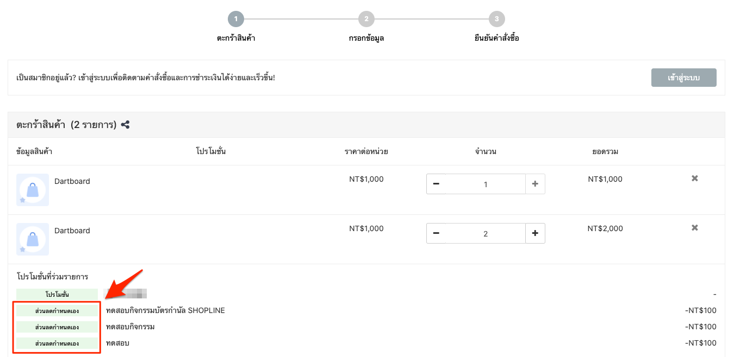Click the NT$1,000 subtotal of first Dartboard
734x357 pixels.
[605, 179]
